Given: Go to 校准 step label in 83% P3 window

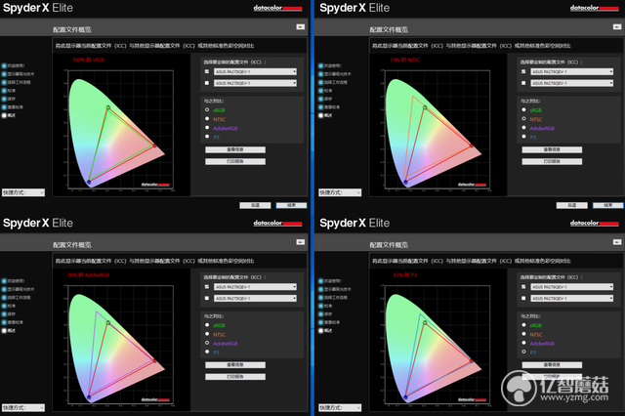Looking at the screenshot, I should tap(328, 306).
